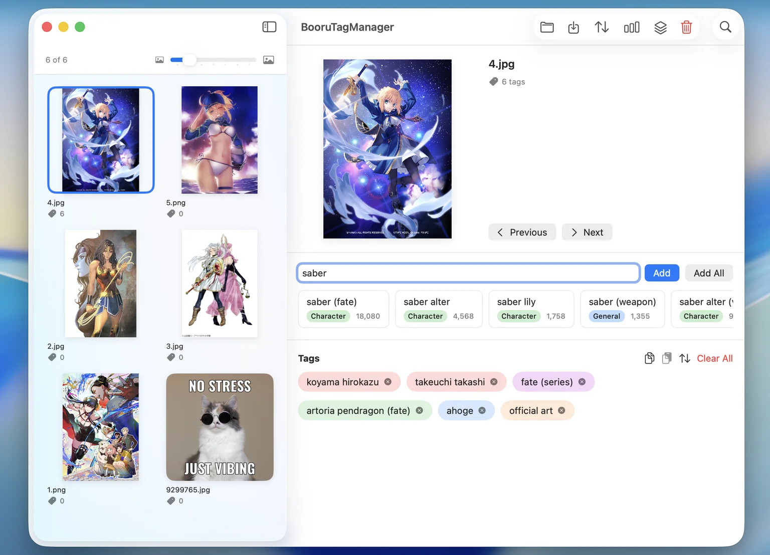Click the artoria pendragon (fate) tag label
770x555 pixels.
[x=358, y=411]
